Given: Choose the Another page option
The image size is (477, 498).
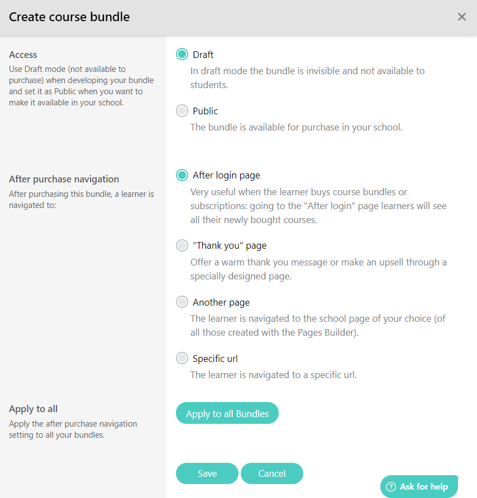Looking at the screenshot, I should tap(182, 302).
